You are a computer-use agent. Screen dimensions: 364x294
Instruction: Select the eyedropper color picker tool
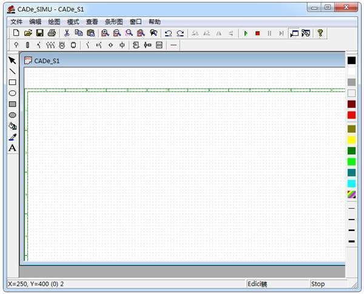coord(12,137)
